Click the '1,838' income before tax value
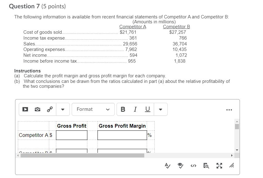 point(180,61)
